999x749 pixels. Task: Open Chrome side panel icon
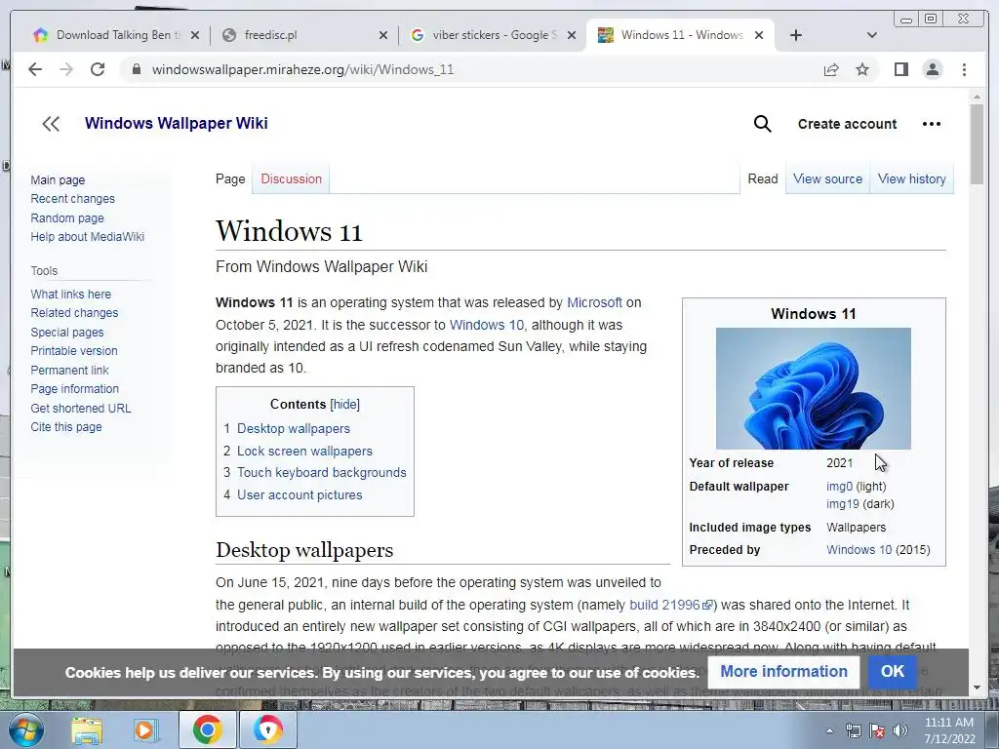pos(900,69)
